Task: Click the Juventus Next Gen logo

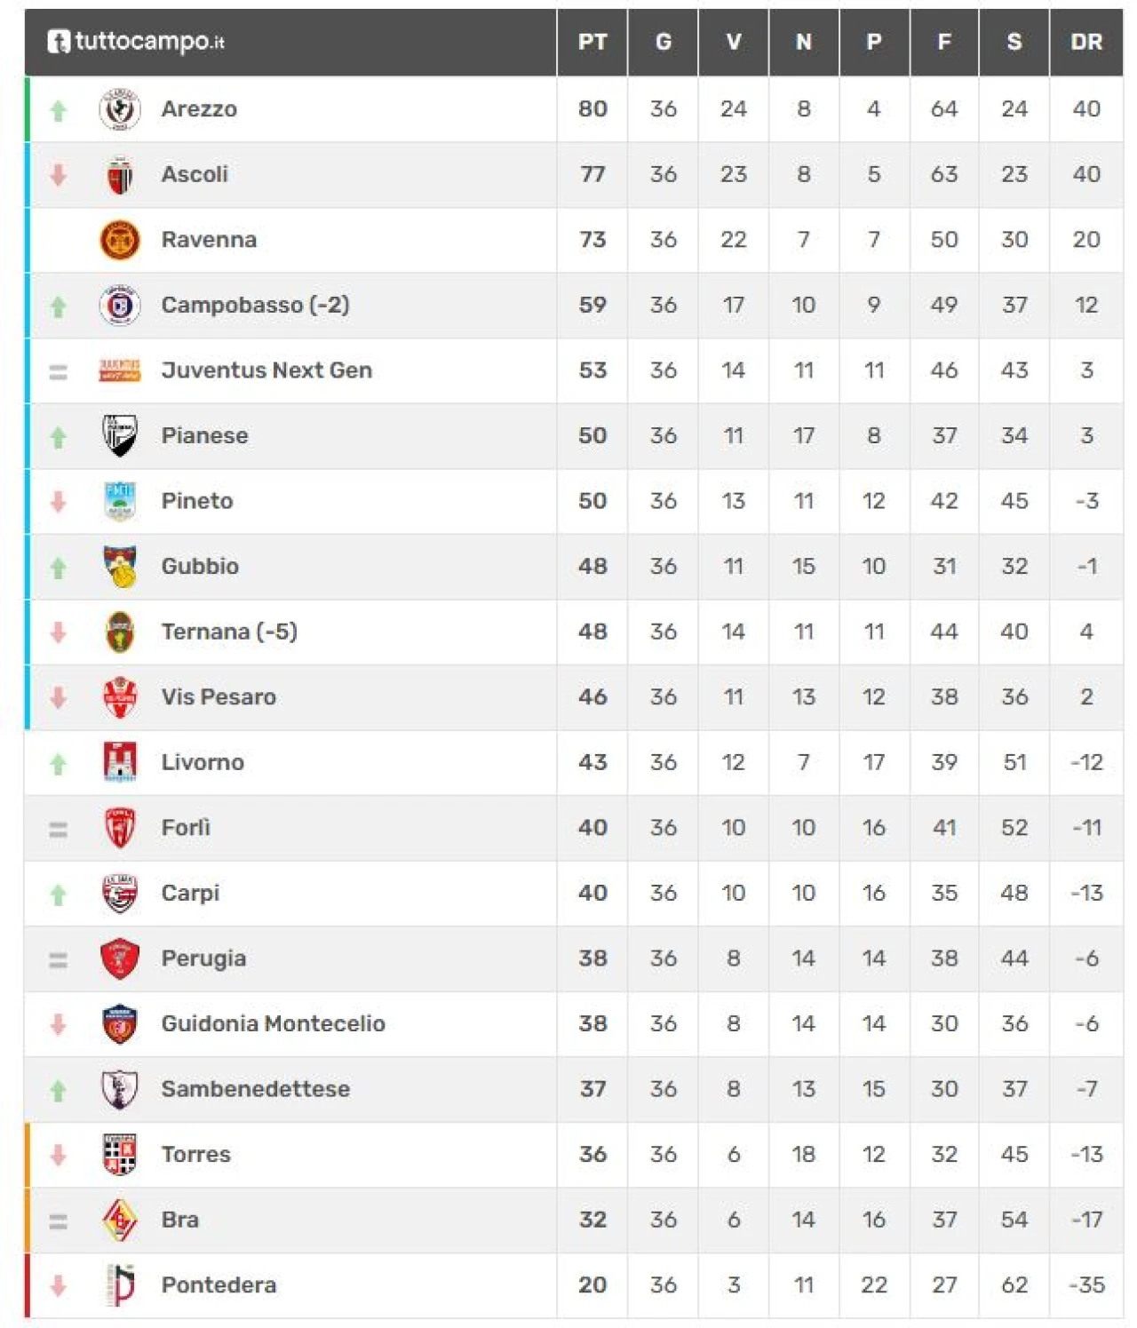Action: pyautogui.click(x=120, y=370)
